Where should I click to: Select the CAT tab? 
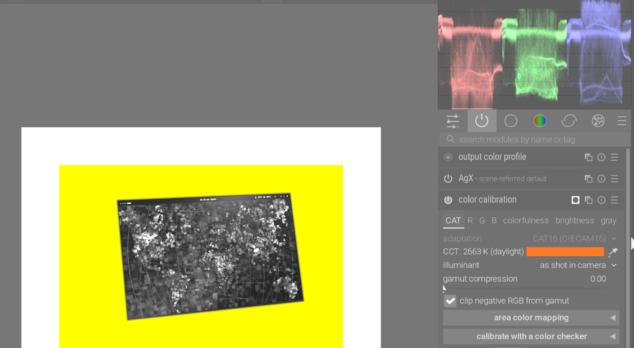453,220
